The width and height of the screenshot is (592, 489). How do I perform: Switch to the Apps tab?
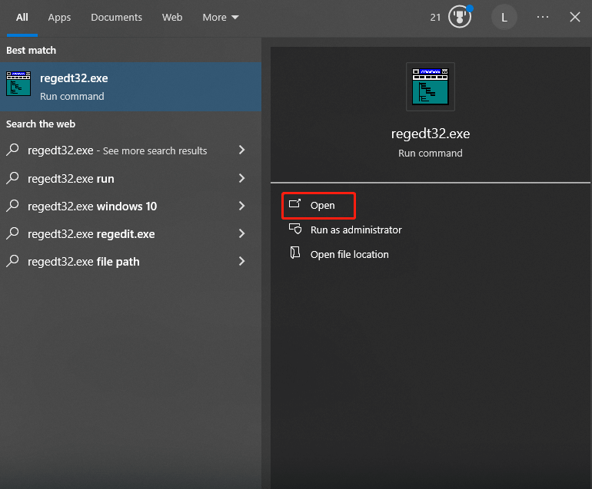pyautogui.click(x=59, y=18)
